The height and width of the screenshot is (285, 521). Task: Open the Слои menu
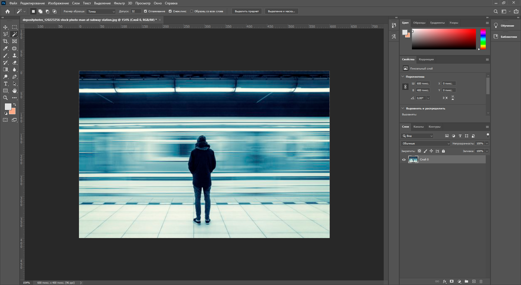(76, 3)
